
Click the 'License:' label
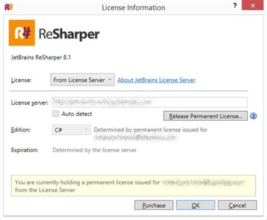(21, 80)
